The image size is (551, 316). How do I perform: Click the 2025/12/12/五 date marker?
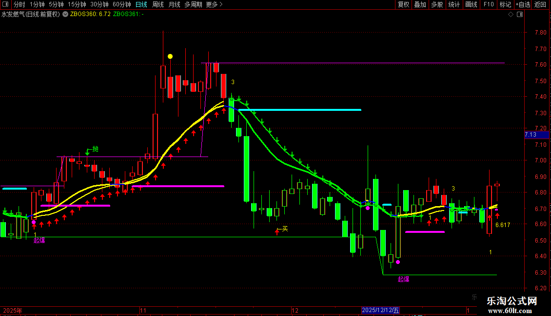click(x=380, y=310)
